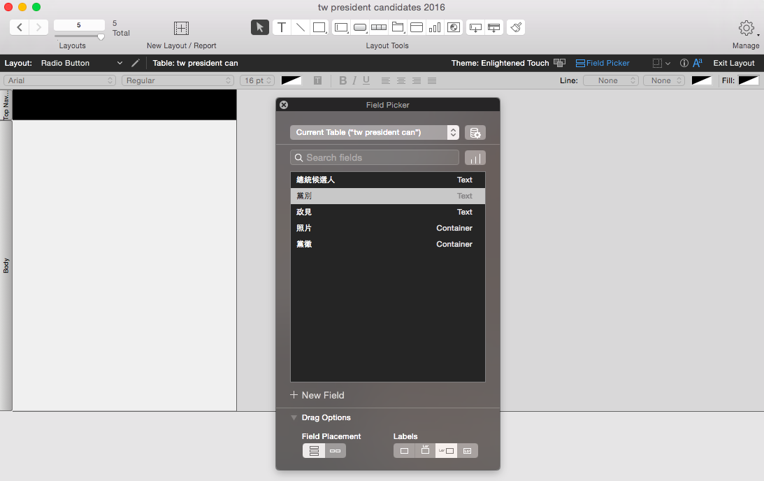Select the Web Viewer tool

tap(454, 27)
